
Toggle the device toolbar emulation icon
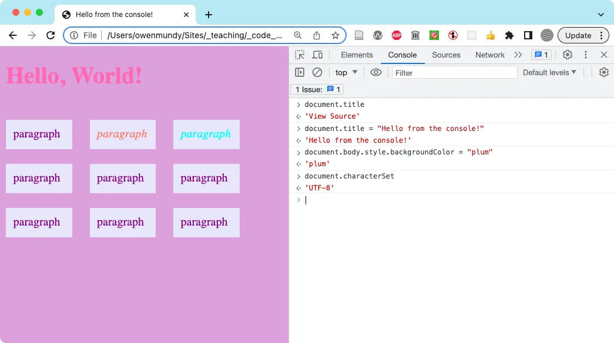click(x=318, y=54)
